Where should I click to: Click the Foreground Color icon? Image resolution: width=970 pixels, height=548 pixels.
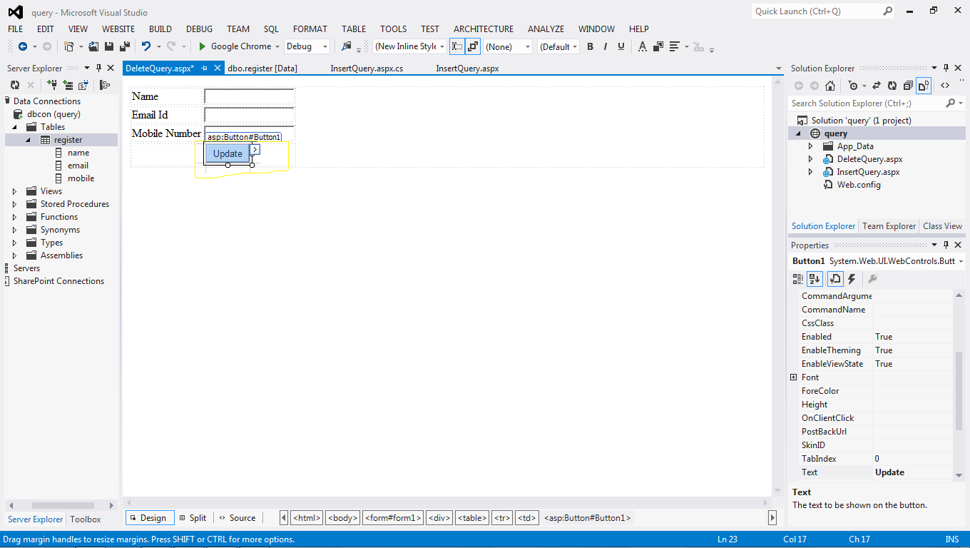[642, 46]
